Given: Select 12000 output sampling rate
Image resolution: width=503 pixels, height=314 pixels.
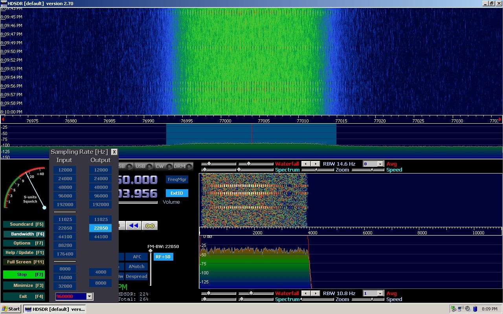Looking at the screenshot, I should [x=101, y=170].
